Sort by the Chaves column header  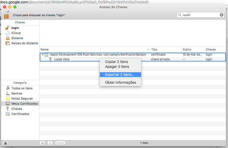click(x=215, y=49)
